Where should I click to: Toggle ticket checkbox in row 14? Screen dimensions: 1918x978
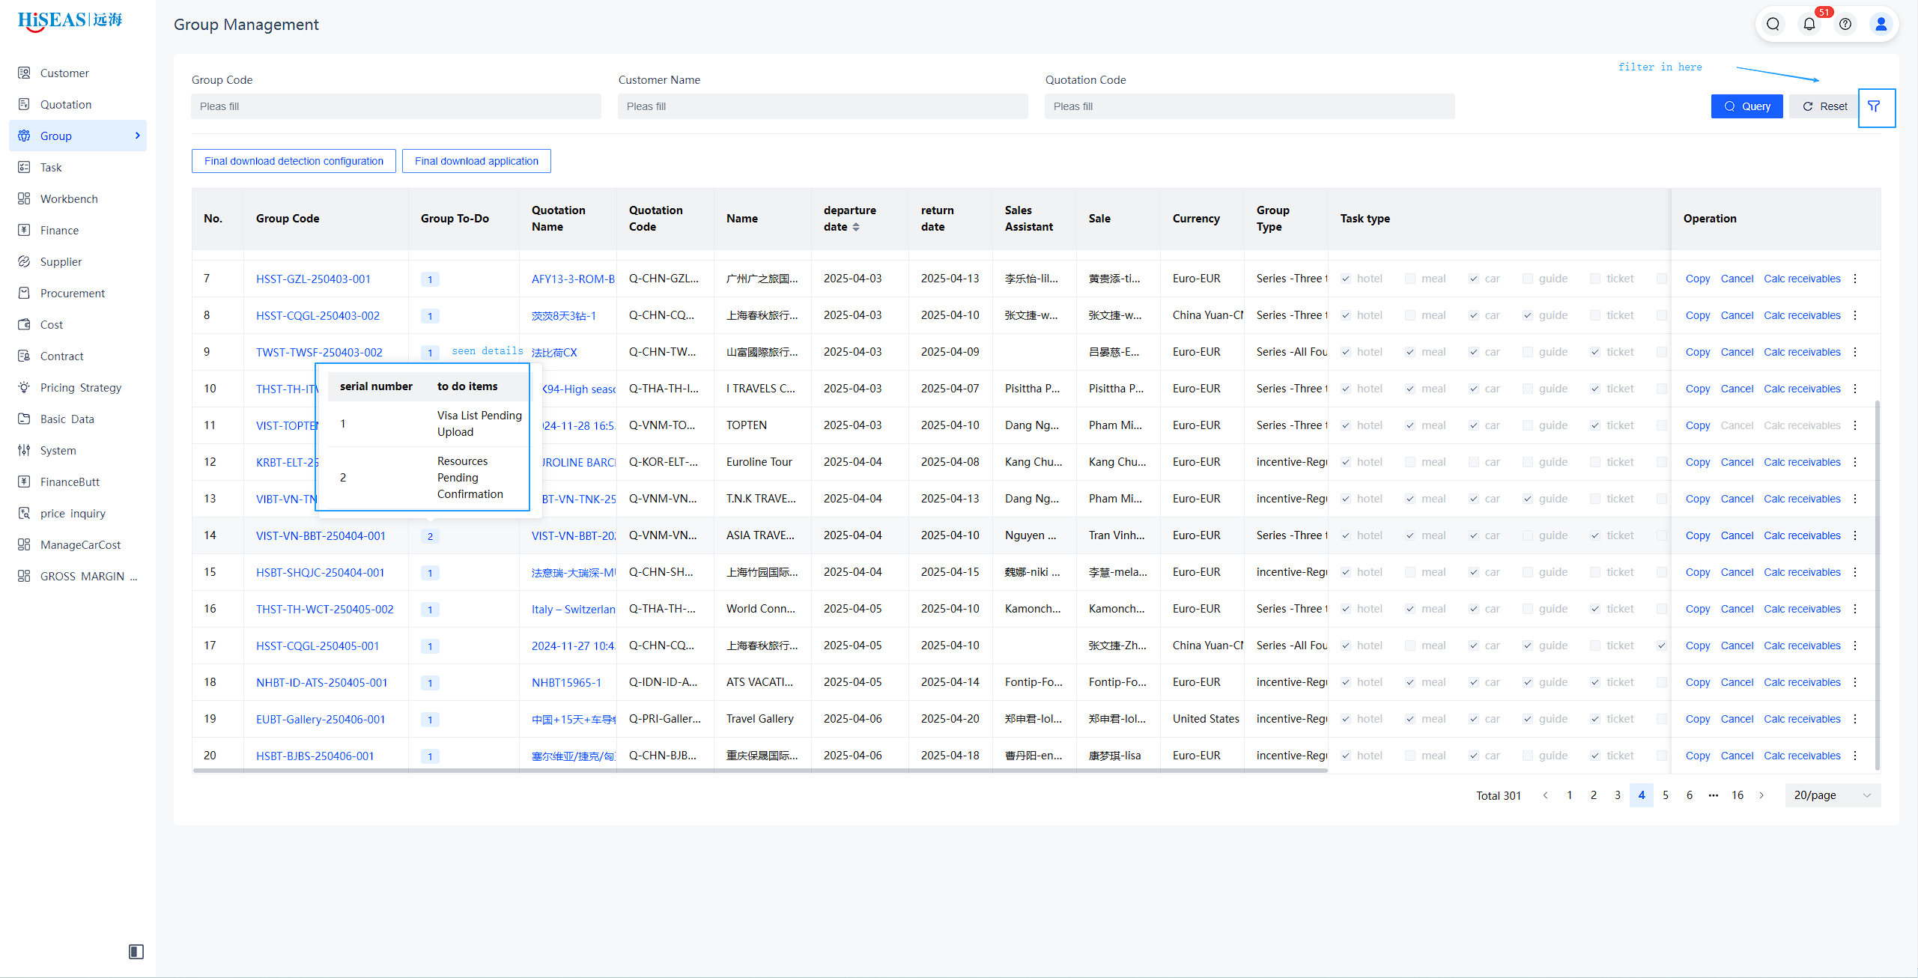coord(1595,535)
